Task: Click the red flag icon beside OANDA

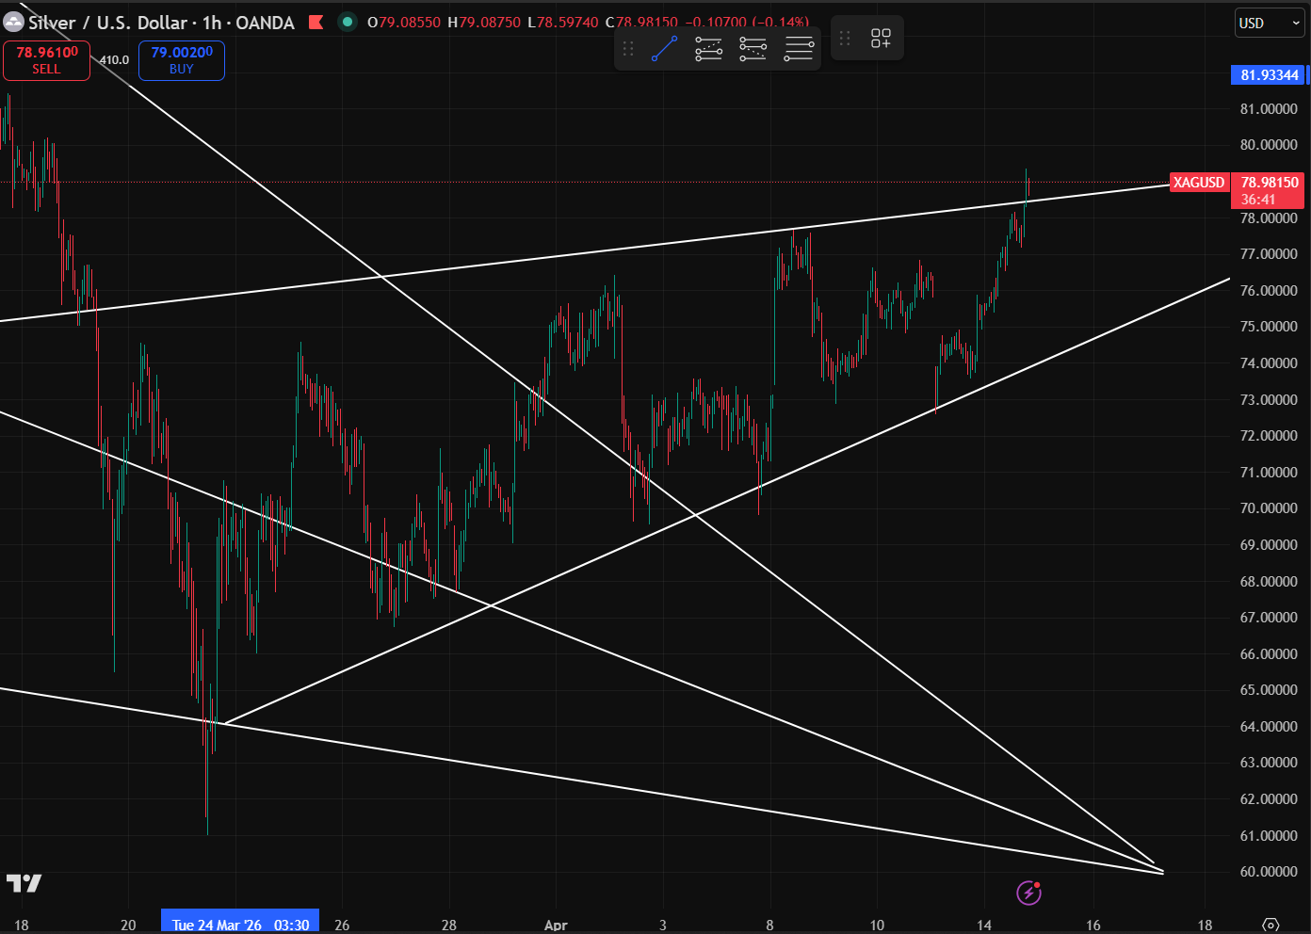Action: [316, 23]
